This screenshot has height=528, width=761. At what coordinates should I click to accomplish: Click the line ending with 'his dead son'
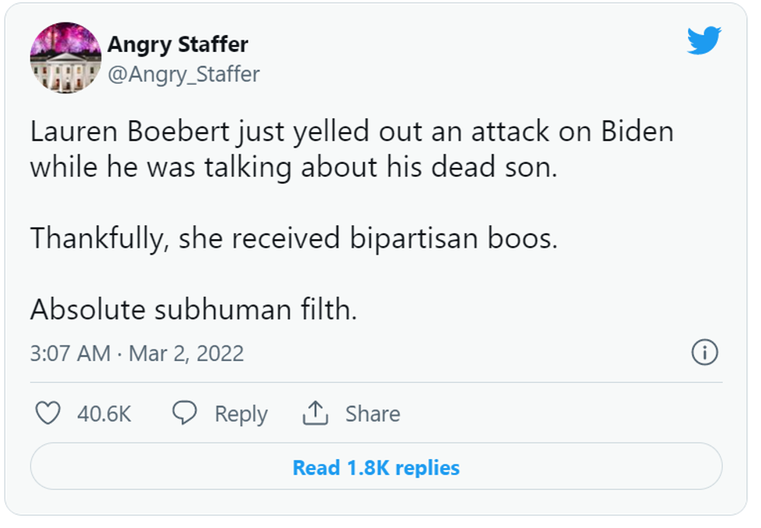point(294,168)
